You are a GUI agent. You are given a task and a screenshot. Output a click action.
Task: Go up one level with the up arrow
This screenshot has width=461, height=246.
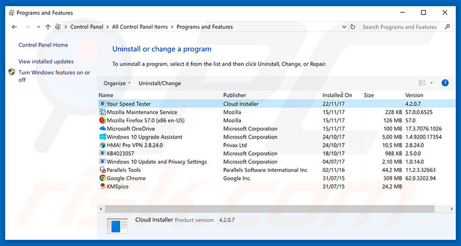pos(48,27)
